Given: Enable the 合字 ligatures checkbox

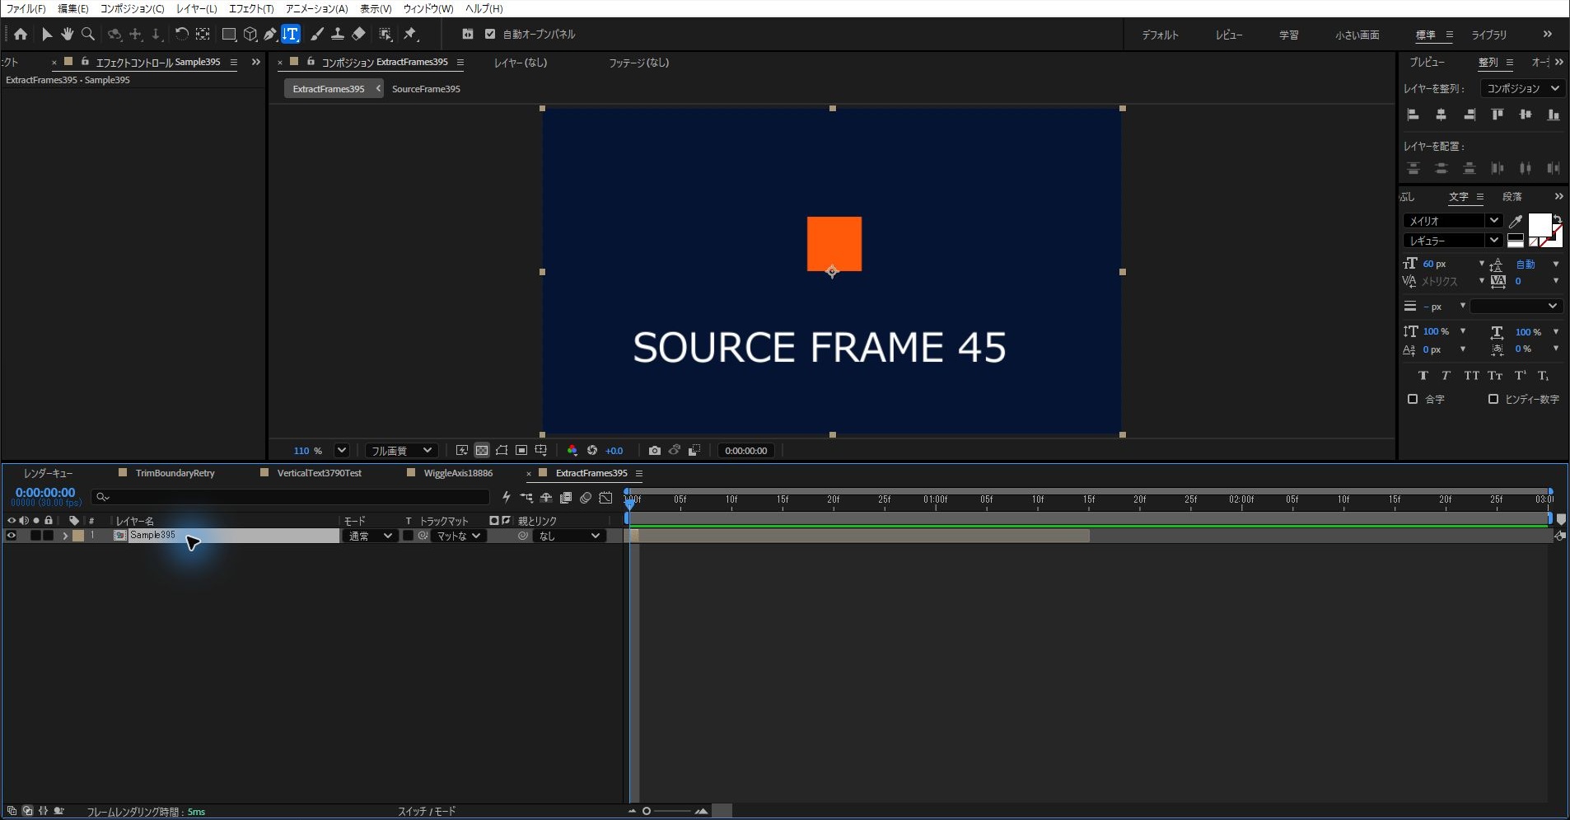Looking at the screenshot, I should tap(1413, 399).
